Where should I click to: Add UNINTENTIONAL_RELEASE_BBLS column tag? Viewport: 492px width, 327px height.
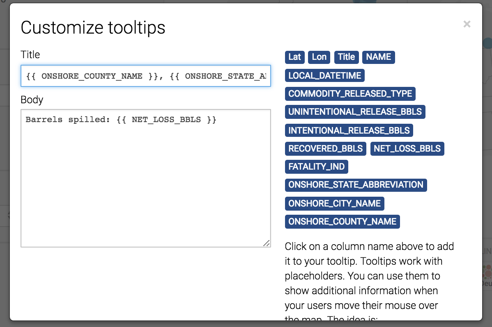click(355, 112)
